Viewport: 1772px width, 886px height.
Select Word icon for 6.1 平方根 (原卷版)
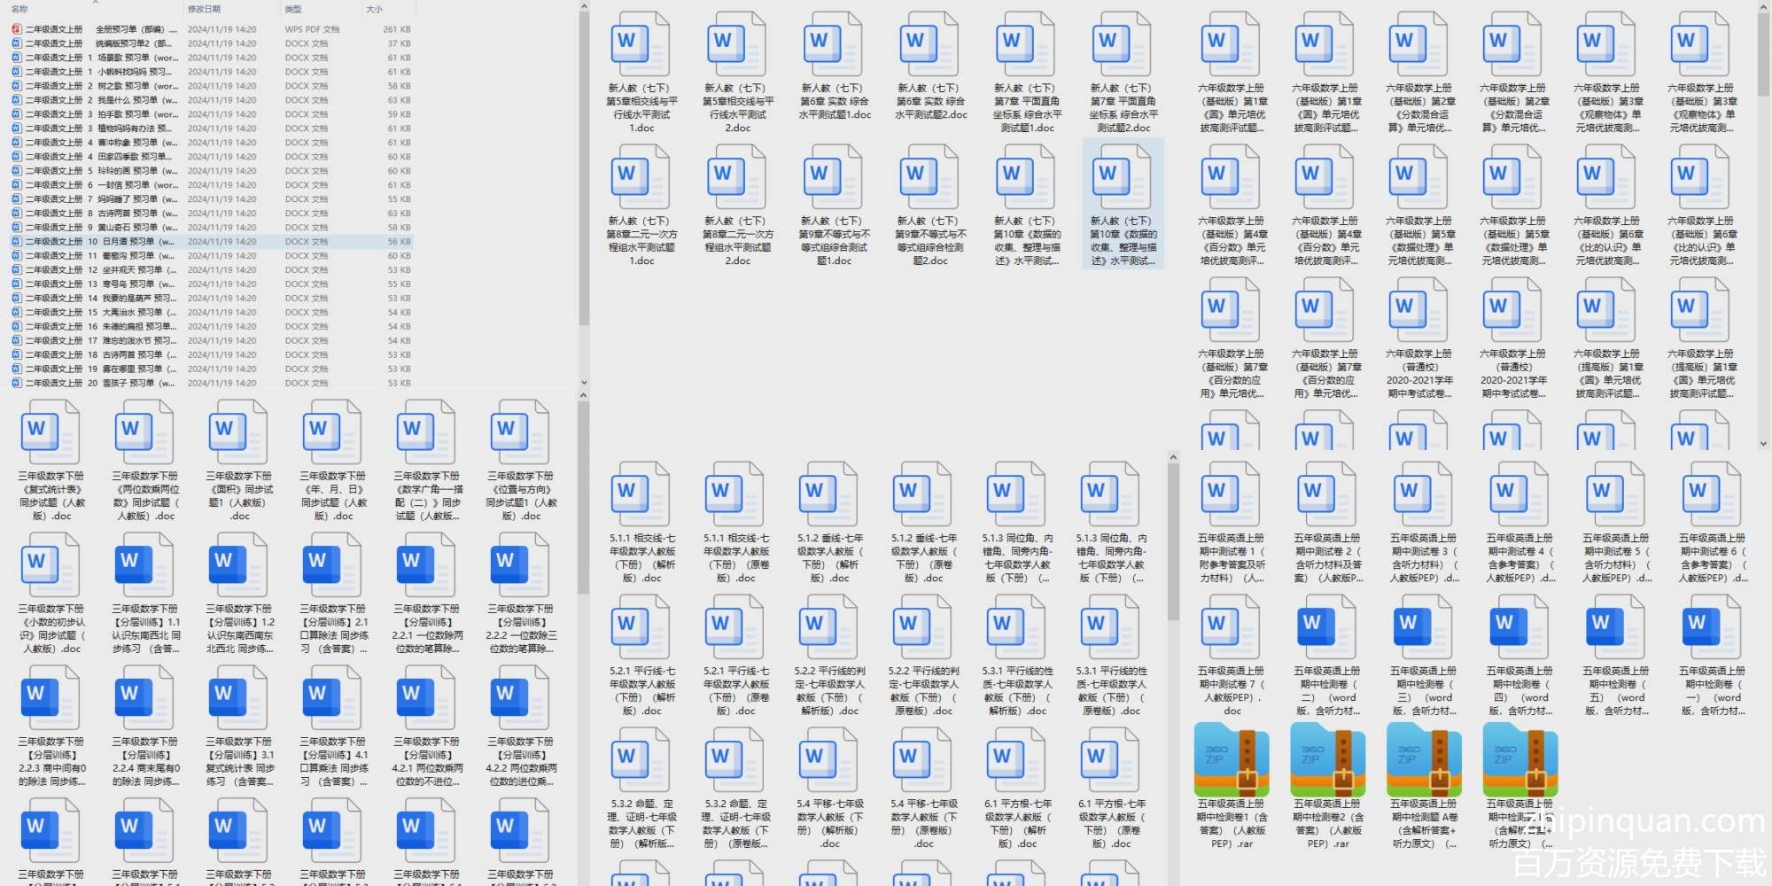coord(1111,760)
